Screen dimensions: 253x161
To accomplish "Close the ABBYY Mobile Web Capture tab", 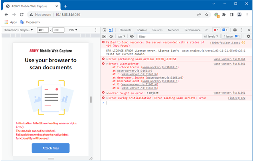I will click(57, 6).
